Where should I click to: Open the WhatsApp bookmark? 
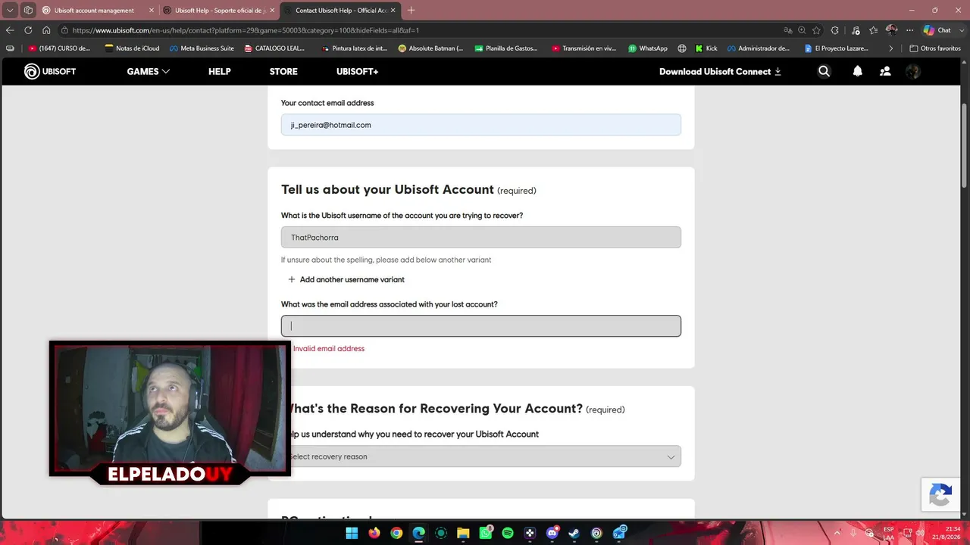[x=648, y=48]
